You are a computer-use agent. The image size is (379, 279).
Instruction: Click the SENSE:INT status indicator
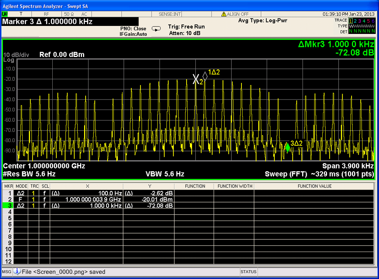(170, 14)
